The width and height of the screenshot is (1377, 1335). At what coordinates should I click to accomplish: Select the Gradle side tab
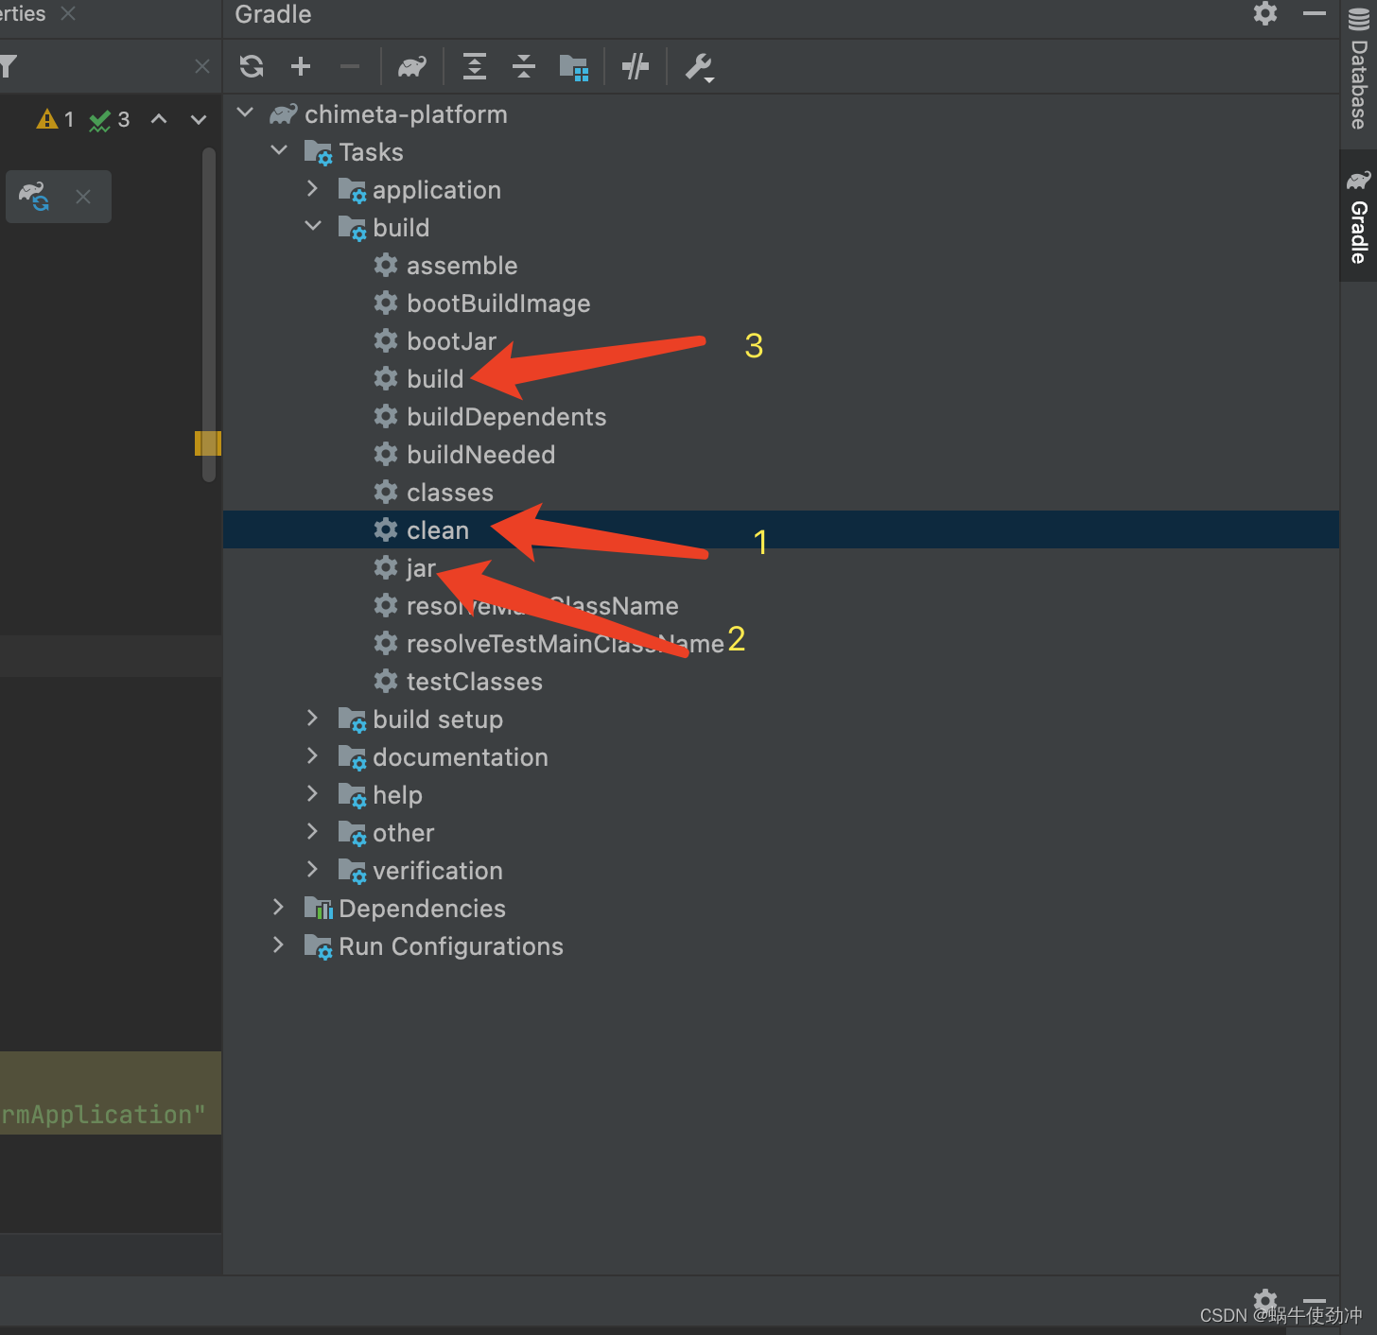pyautogui.click(x=1358, y=217)
